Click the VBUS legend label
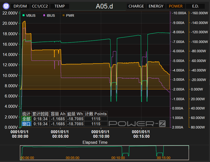Image resolution: width=210 pixels, height=162 pixels. click(x=31, y=15)
